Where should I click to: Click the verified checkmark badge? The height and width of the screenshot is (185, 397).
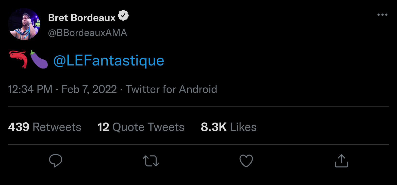coord(123,16)
